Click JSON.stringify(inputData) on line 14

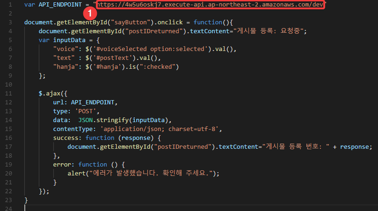pyautogui.click(x=123, y=120)
